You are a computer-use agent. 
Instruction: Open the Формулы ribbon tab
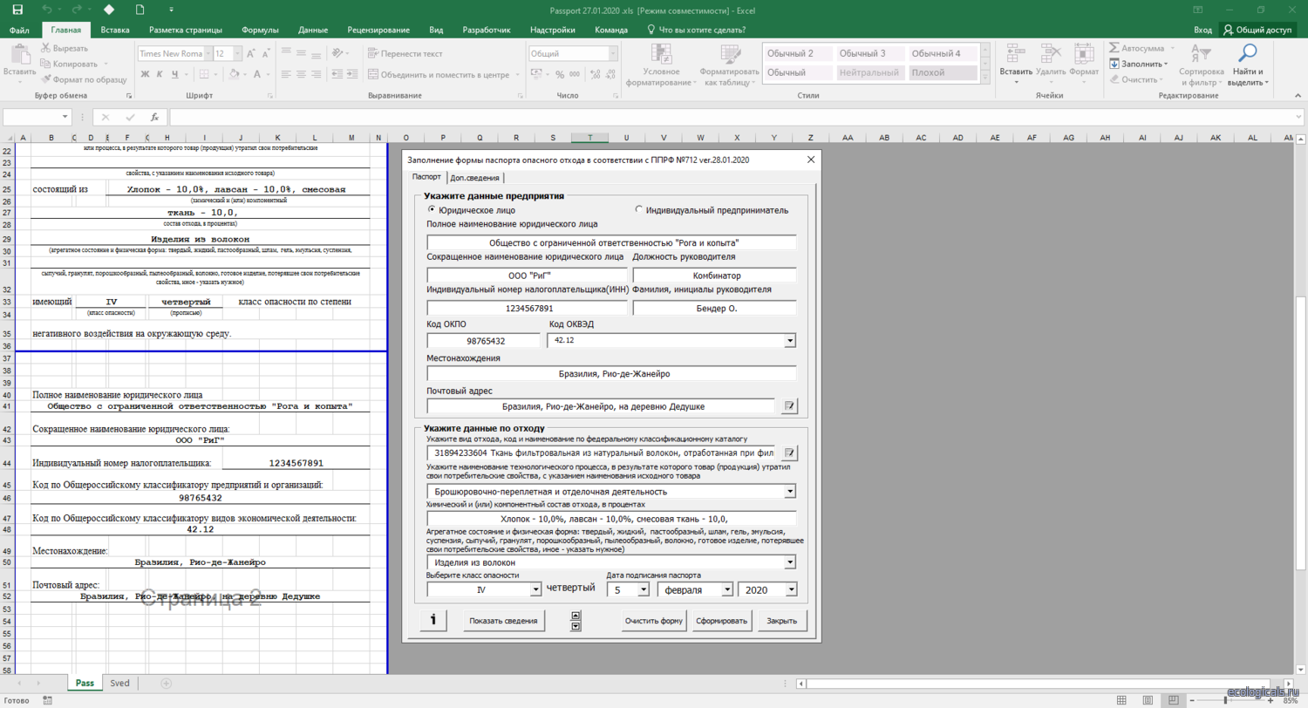click(260, 30)
